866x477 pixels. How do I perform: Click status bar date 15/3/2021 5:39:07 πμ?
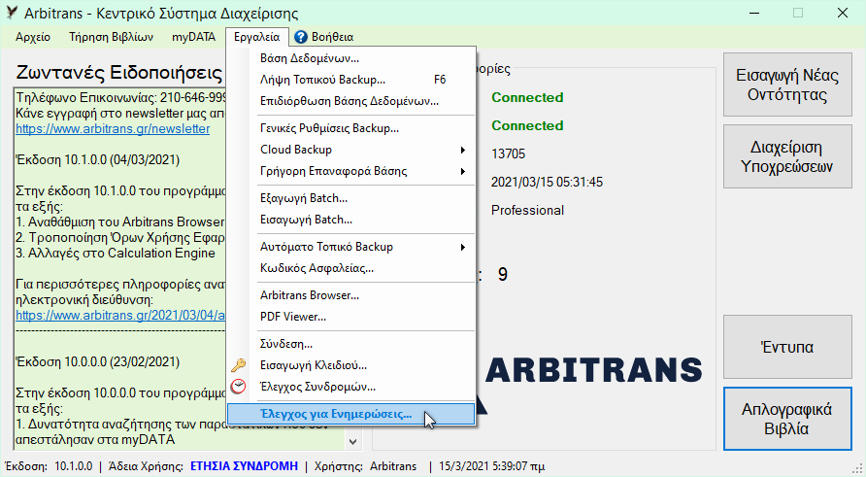[491, 466]
